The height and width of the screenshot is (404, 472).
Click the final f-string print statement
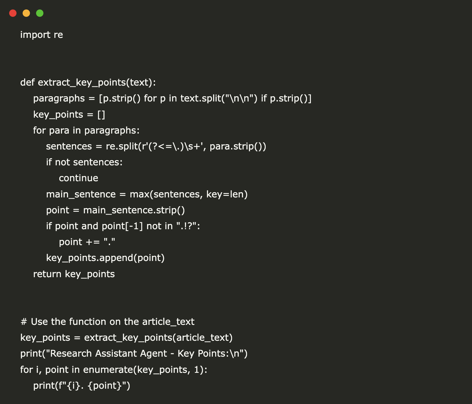pos(82,386)
